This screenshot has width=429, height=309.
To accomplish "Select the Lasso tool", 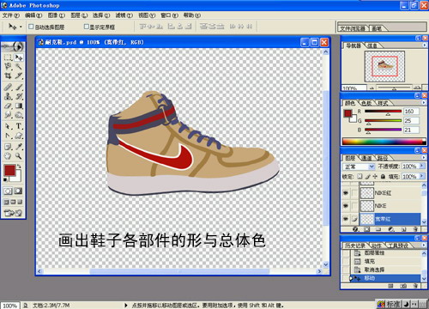I will click(x=8, y=67).
